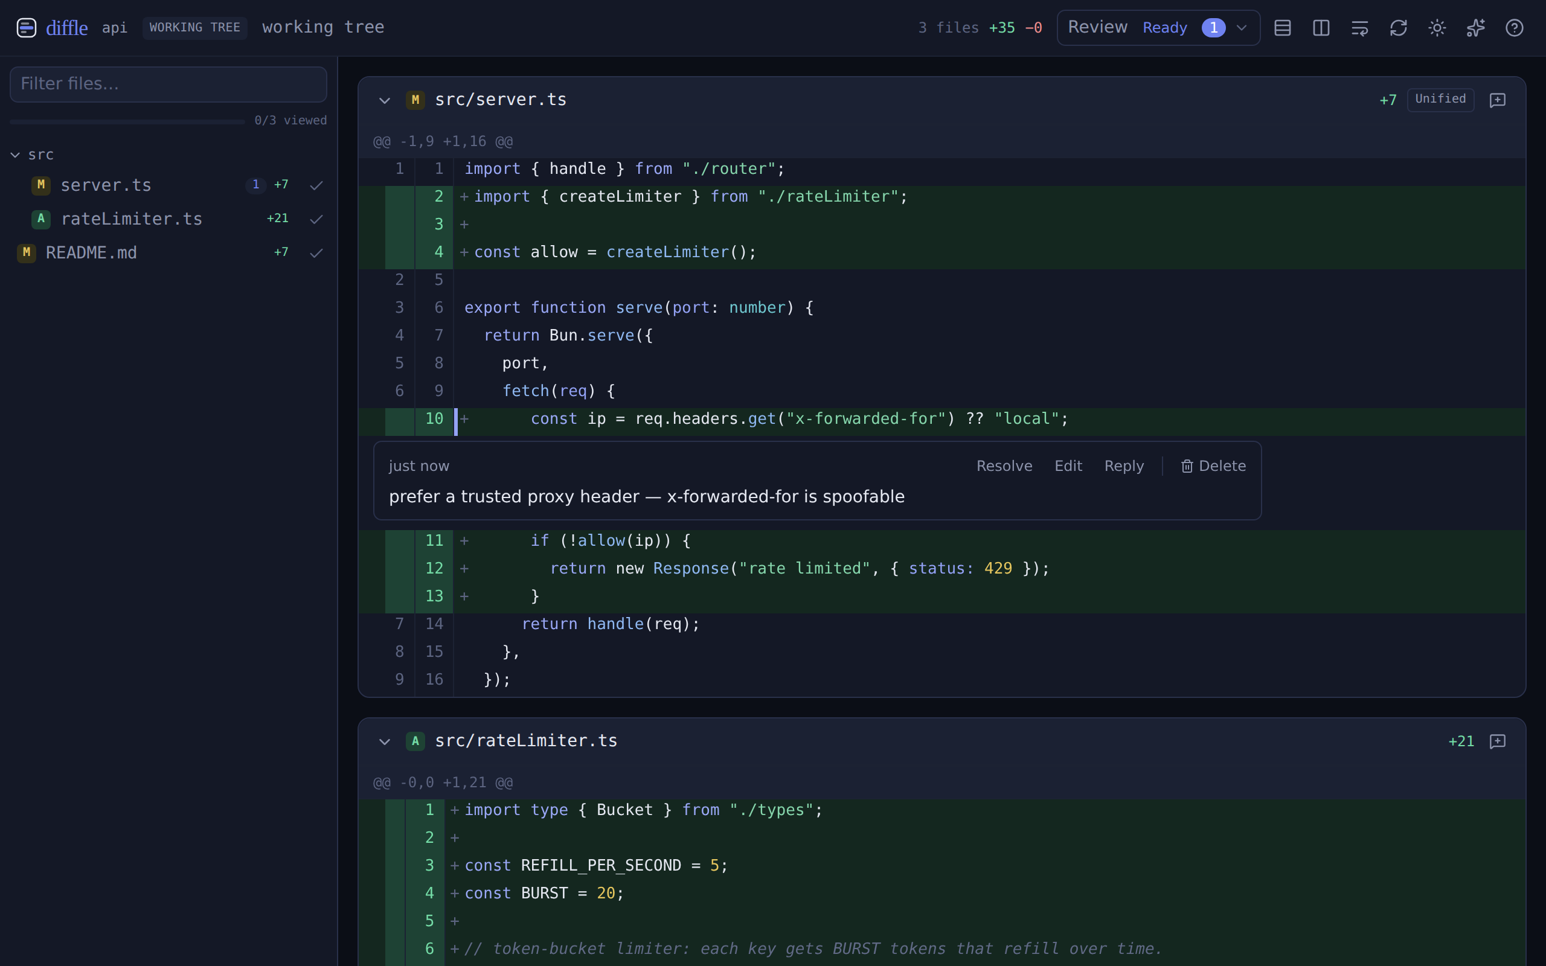Click the WORKING TREE badge

pyautogui.click(x=195, y=28)
